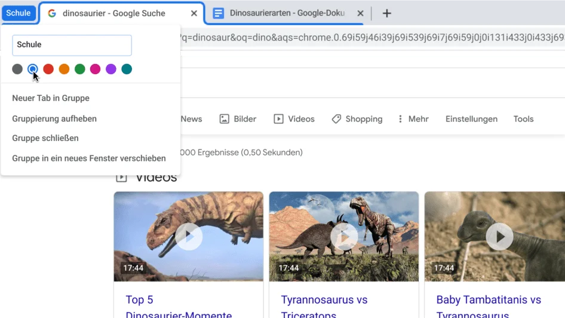Click the three-dot icon beside Mehr
Viewport: 565px width, 318px height.
pos(400,119)
